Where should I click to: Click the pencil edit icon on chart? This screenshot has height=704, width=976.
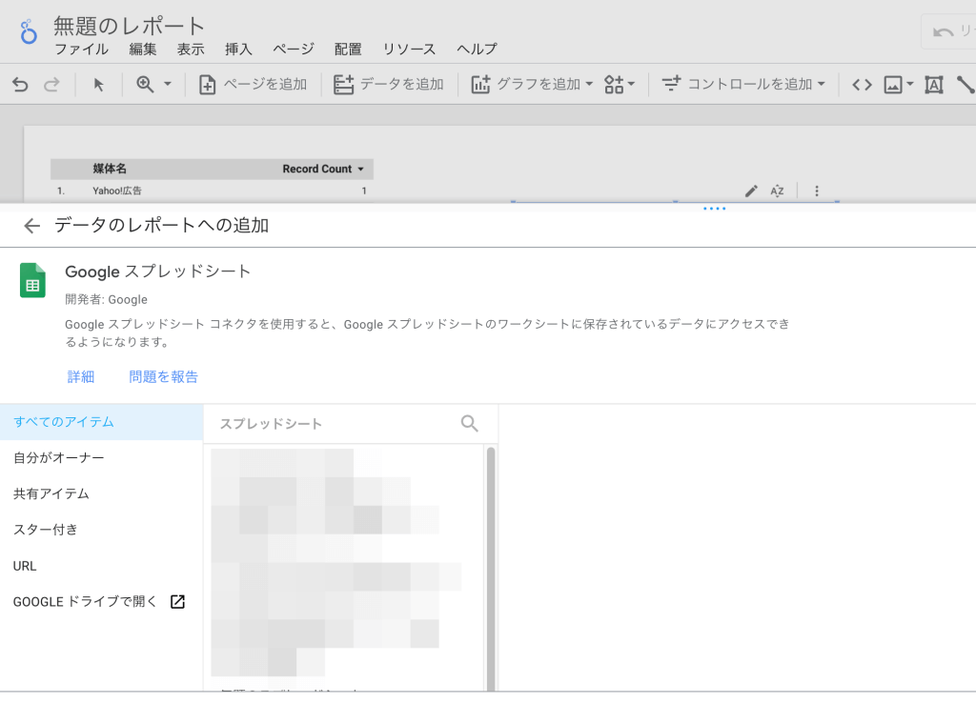tap(751, 191)
